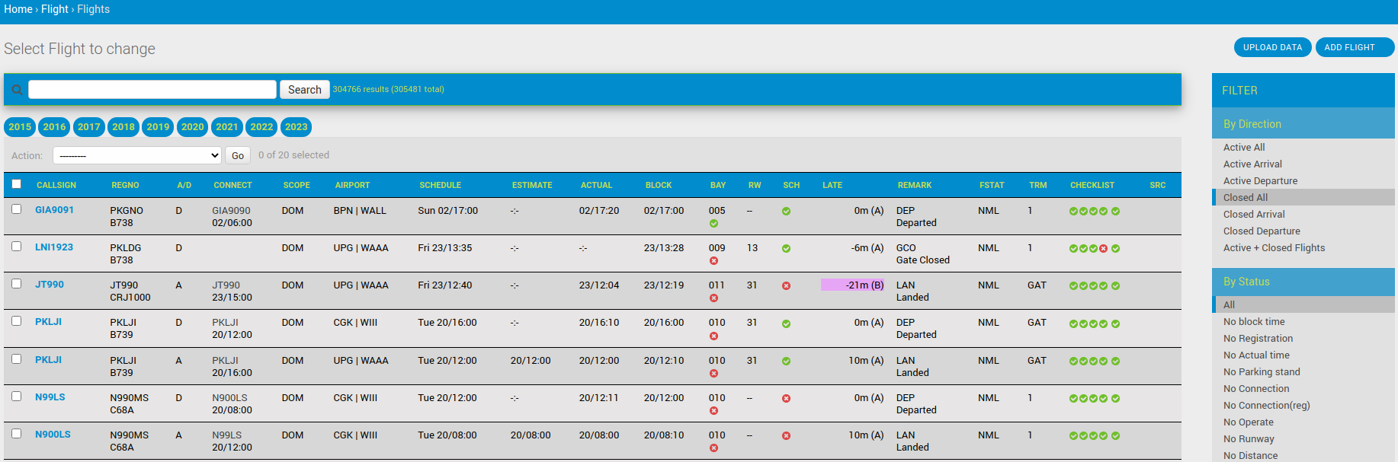Image resolution: width=1398 pixels, height=462 pixels.
Task: Click green bay status icon for GIA9091
Action: tap(713, 224)
